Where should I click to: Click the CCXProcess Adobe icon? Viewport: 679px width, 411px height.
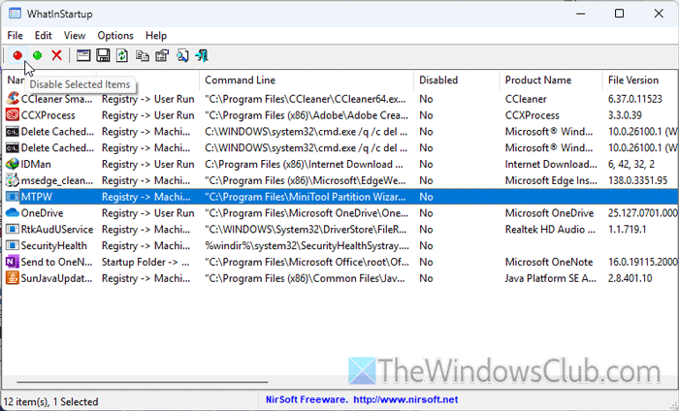(x=13, y=115)
